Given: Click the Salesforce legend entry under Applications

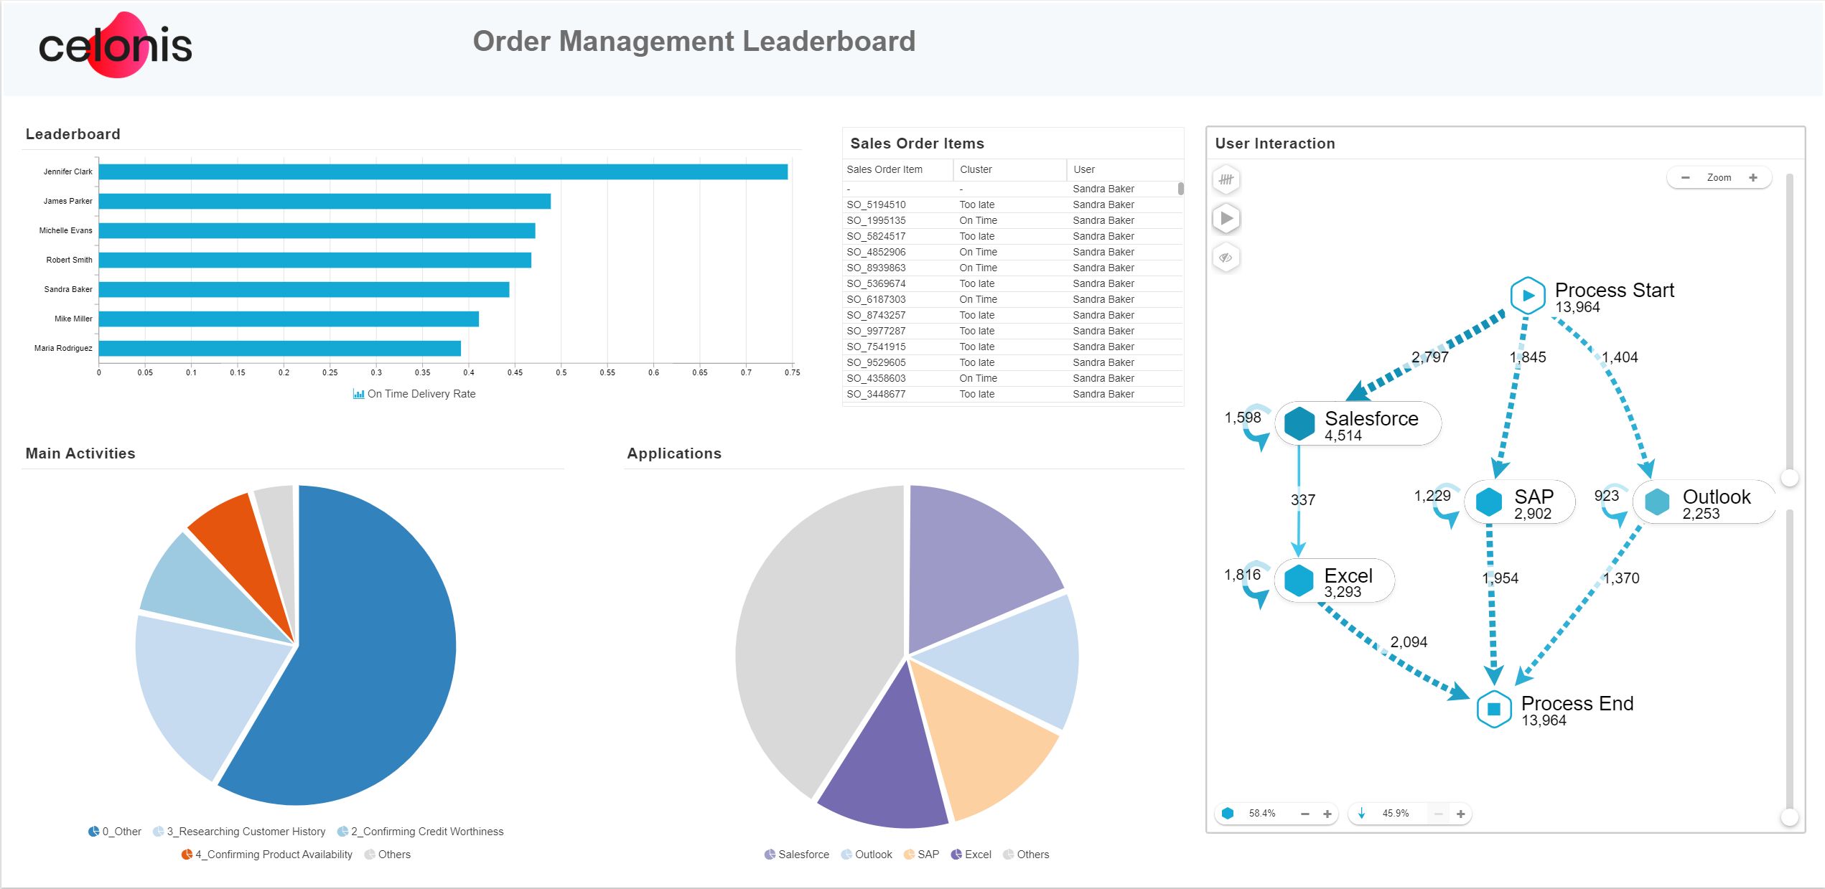Looking at the screenshot, I should 797,855.
